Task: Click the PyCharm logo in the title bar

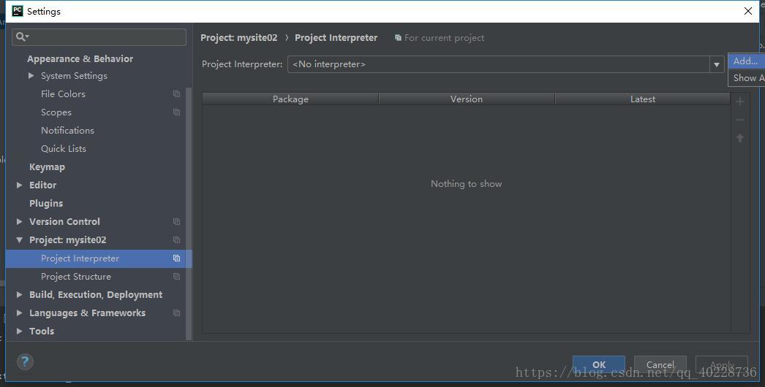Action: coord(18,11)
